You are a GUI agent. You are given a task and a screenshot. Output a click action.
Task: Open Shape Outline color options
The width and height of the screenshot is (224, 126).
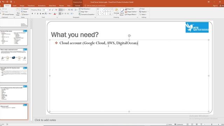(131, 12)
